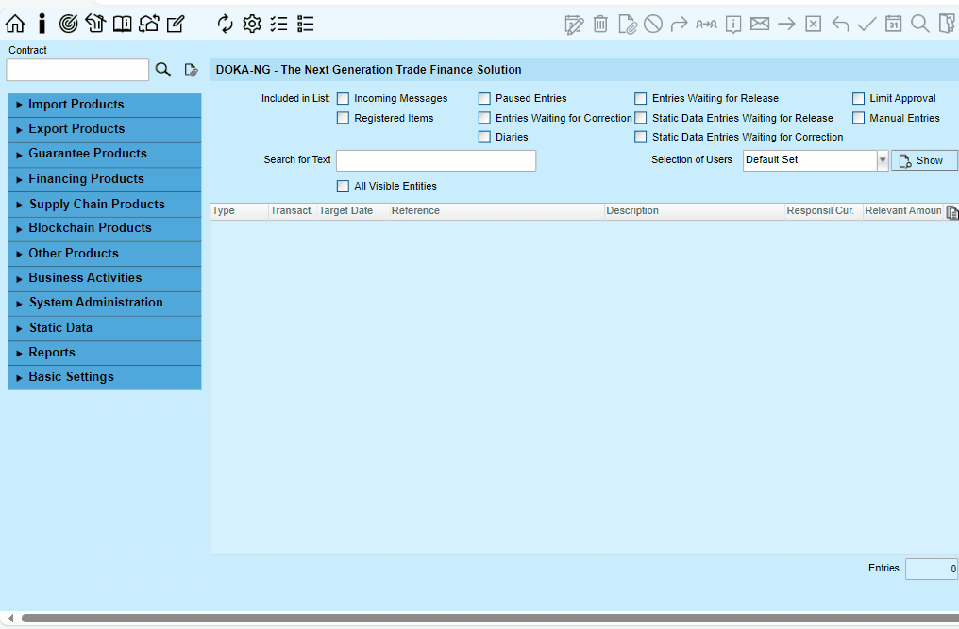The height and width of the screenshot is (629, 959).
Task: Click the document icon beside Contract search
Action: (x=191, y=70)
